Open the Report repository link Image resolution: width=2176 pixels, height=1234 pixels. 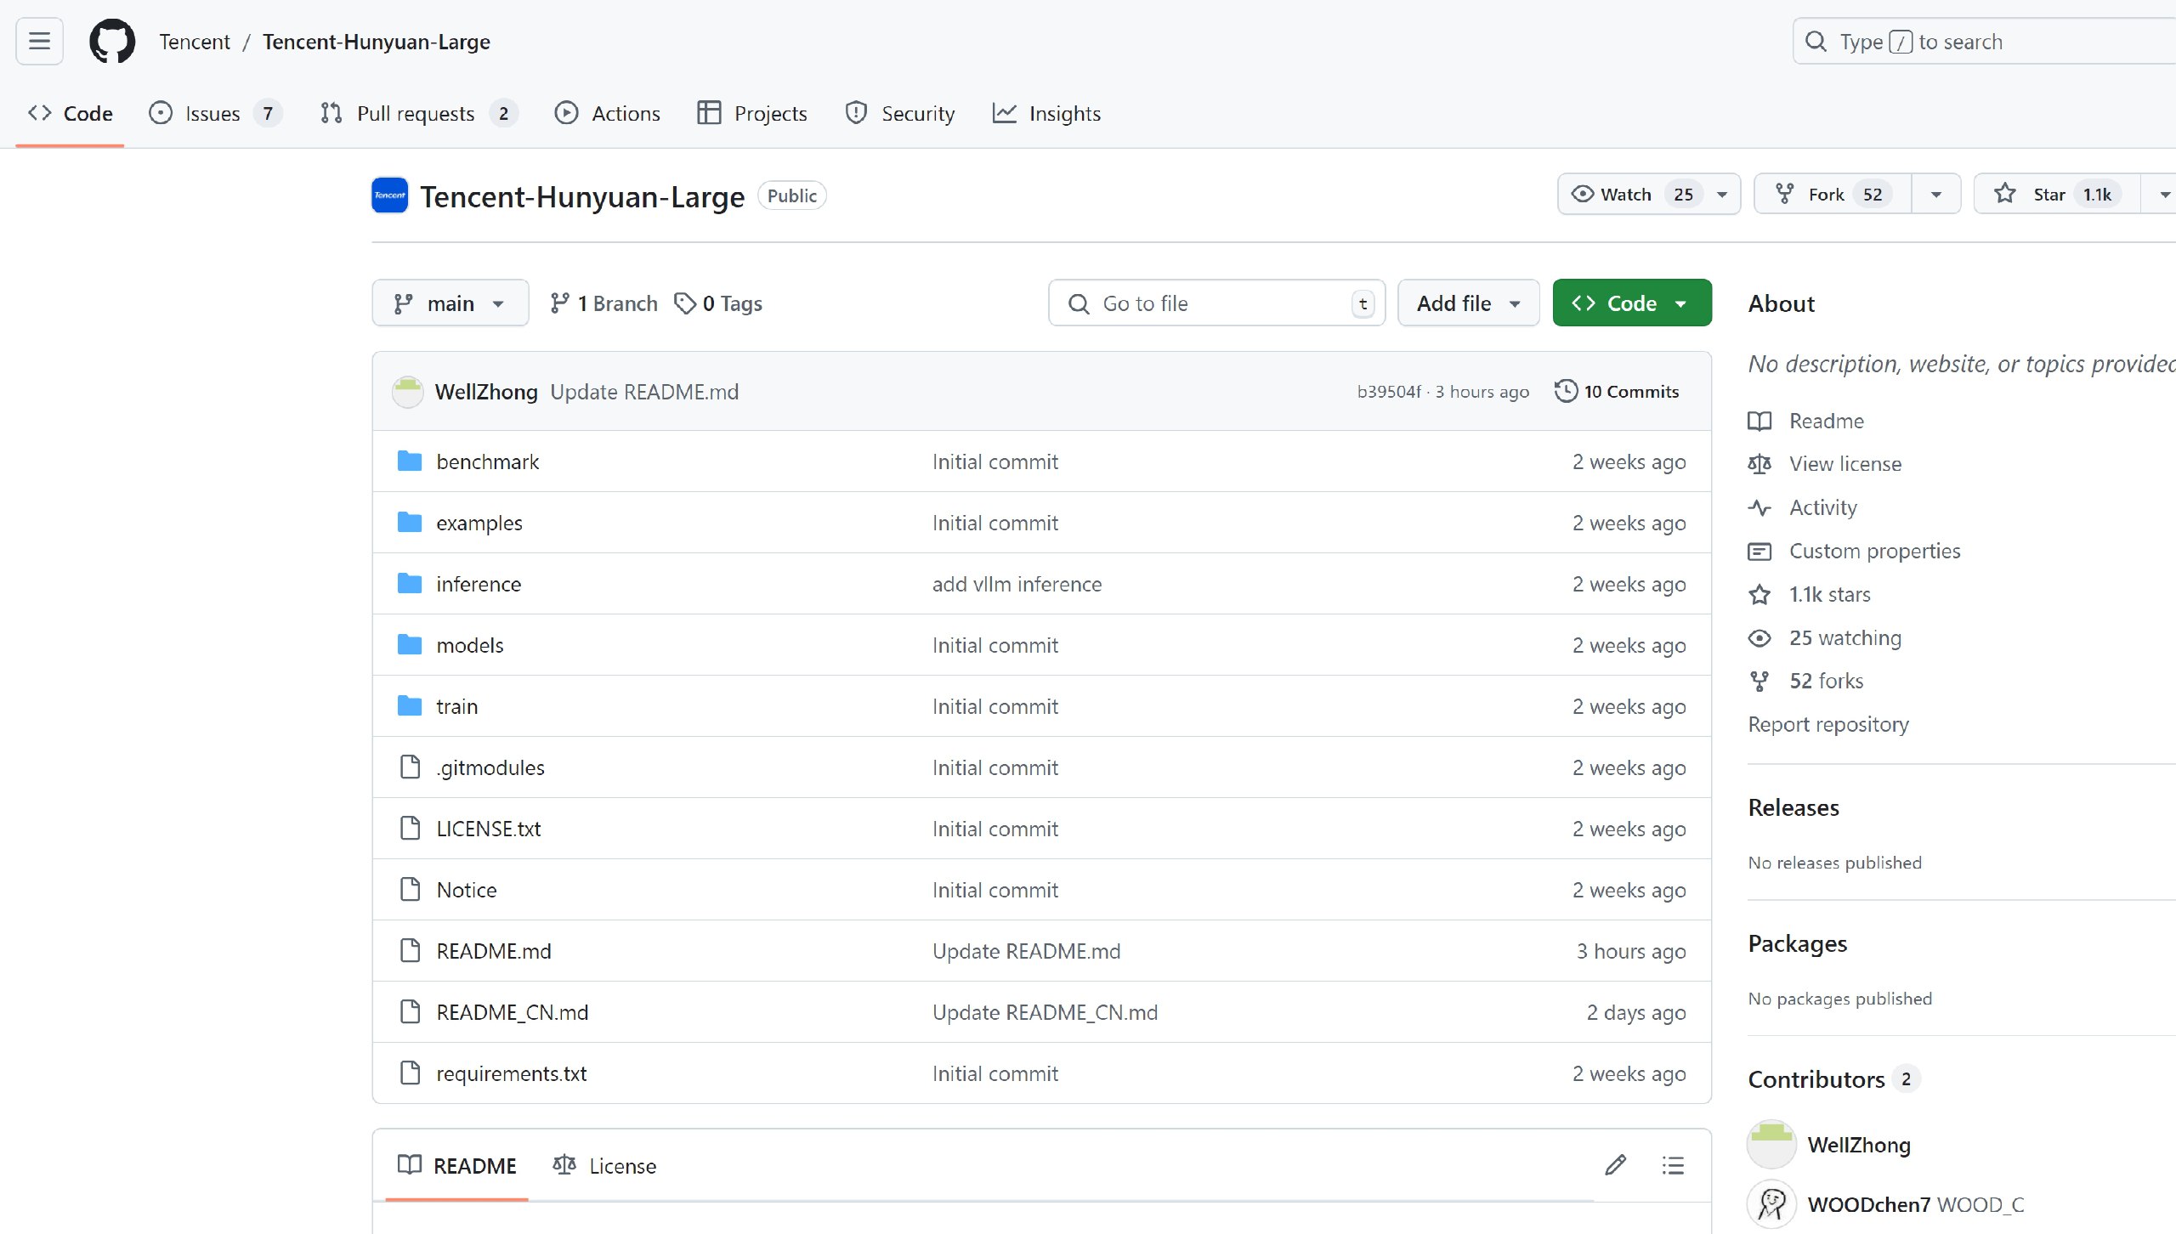pyautogui.click(x=1827, y=724)
